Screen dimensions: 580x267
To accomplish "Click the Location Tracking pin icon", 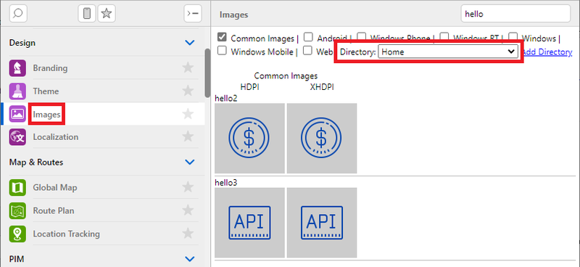I will [17, 234].
